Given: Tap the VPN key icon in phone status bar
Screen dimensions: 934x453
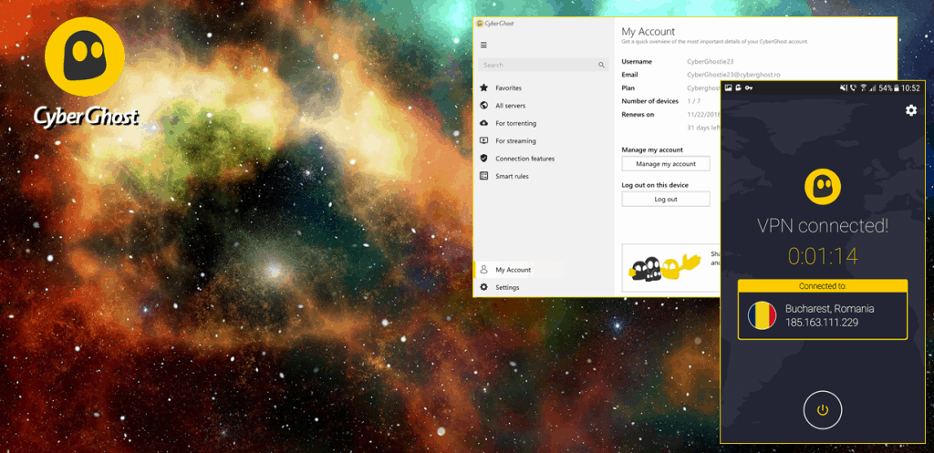Looking at the screenshot, I should pyautogui.click(x=748, y=88).
